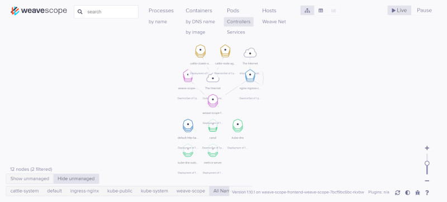Screen dimensions: 447x202
Task: Click the zoom slider handle
Action: pyautogui.click(x=427, y=163)
